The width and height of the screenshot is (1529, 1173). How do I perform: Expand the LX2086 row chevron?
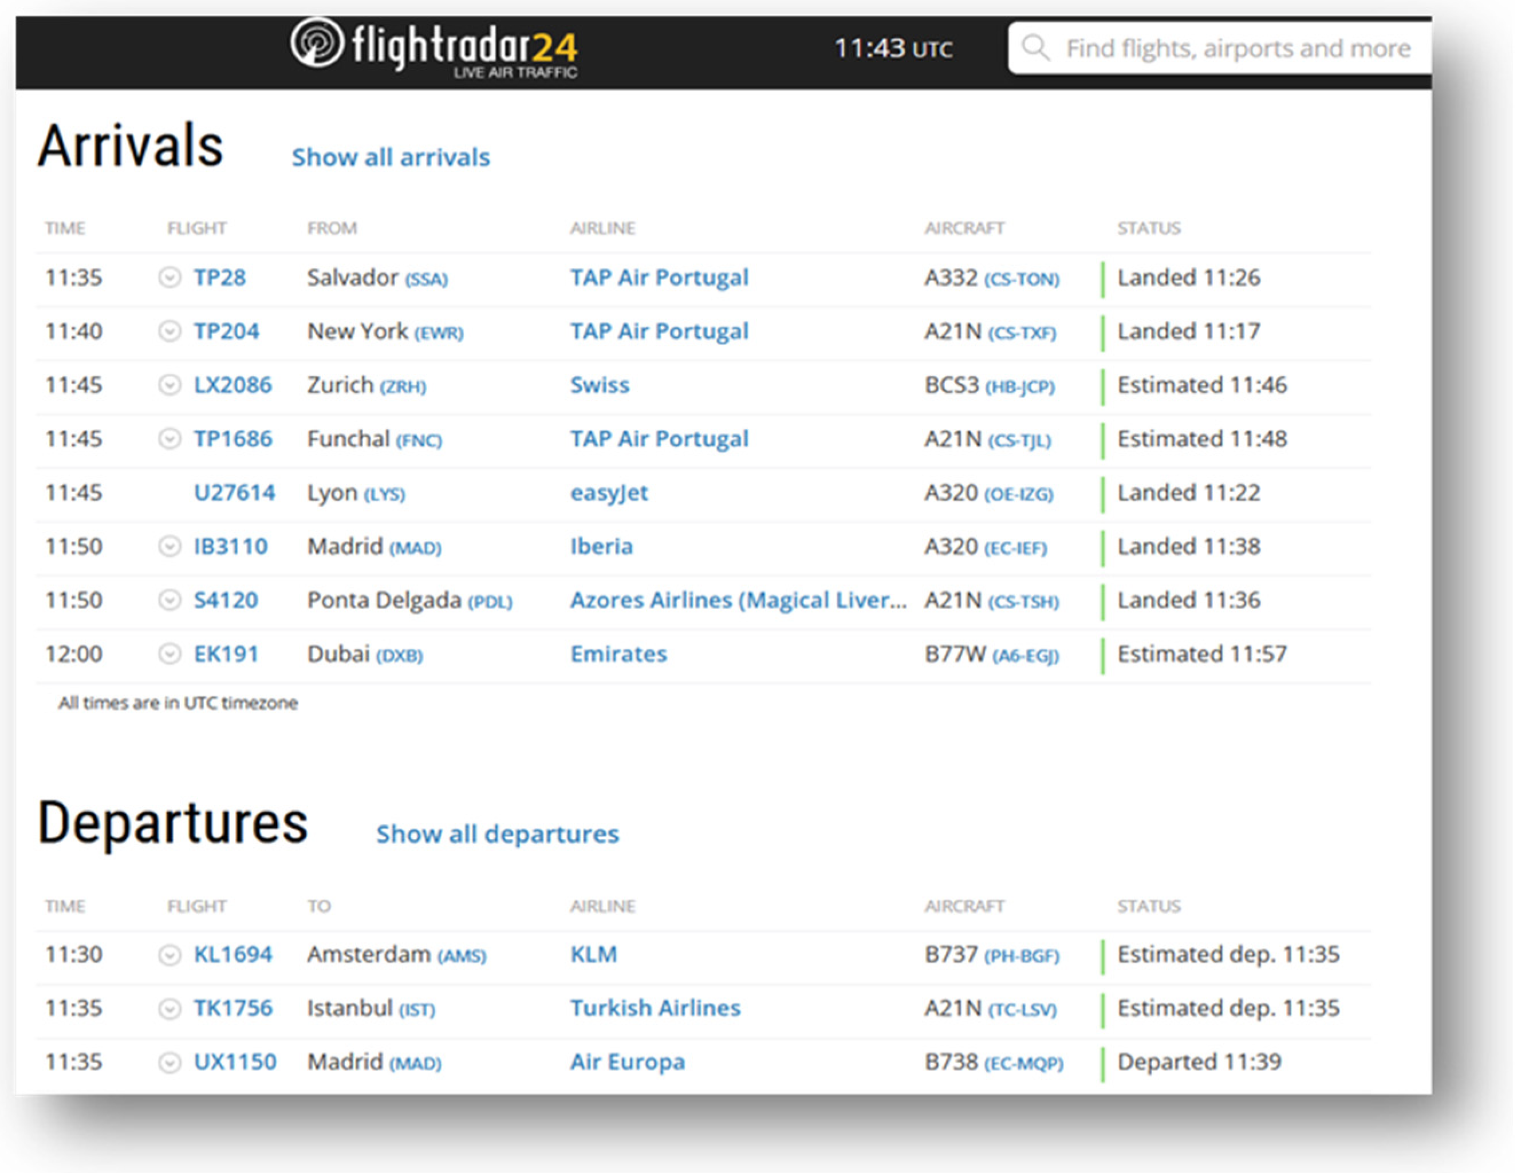(169, 385)
